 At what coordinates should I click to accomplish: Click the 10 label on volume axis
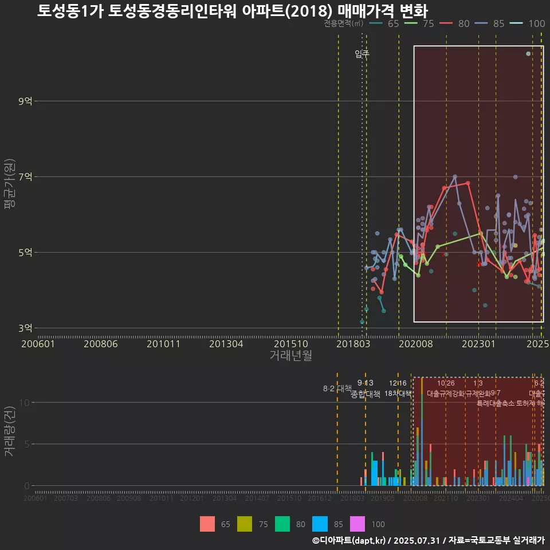click(25, 403)
